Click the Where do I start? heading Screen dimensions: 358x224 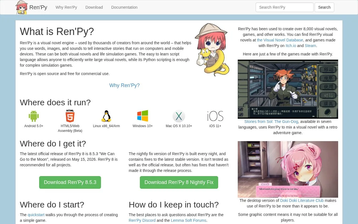coord(52,205)
